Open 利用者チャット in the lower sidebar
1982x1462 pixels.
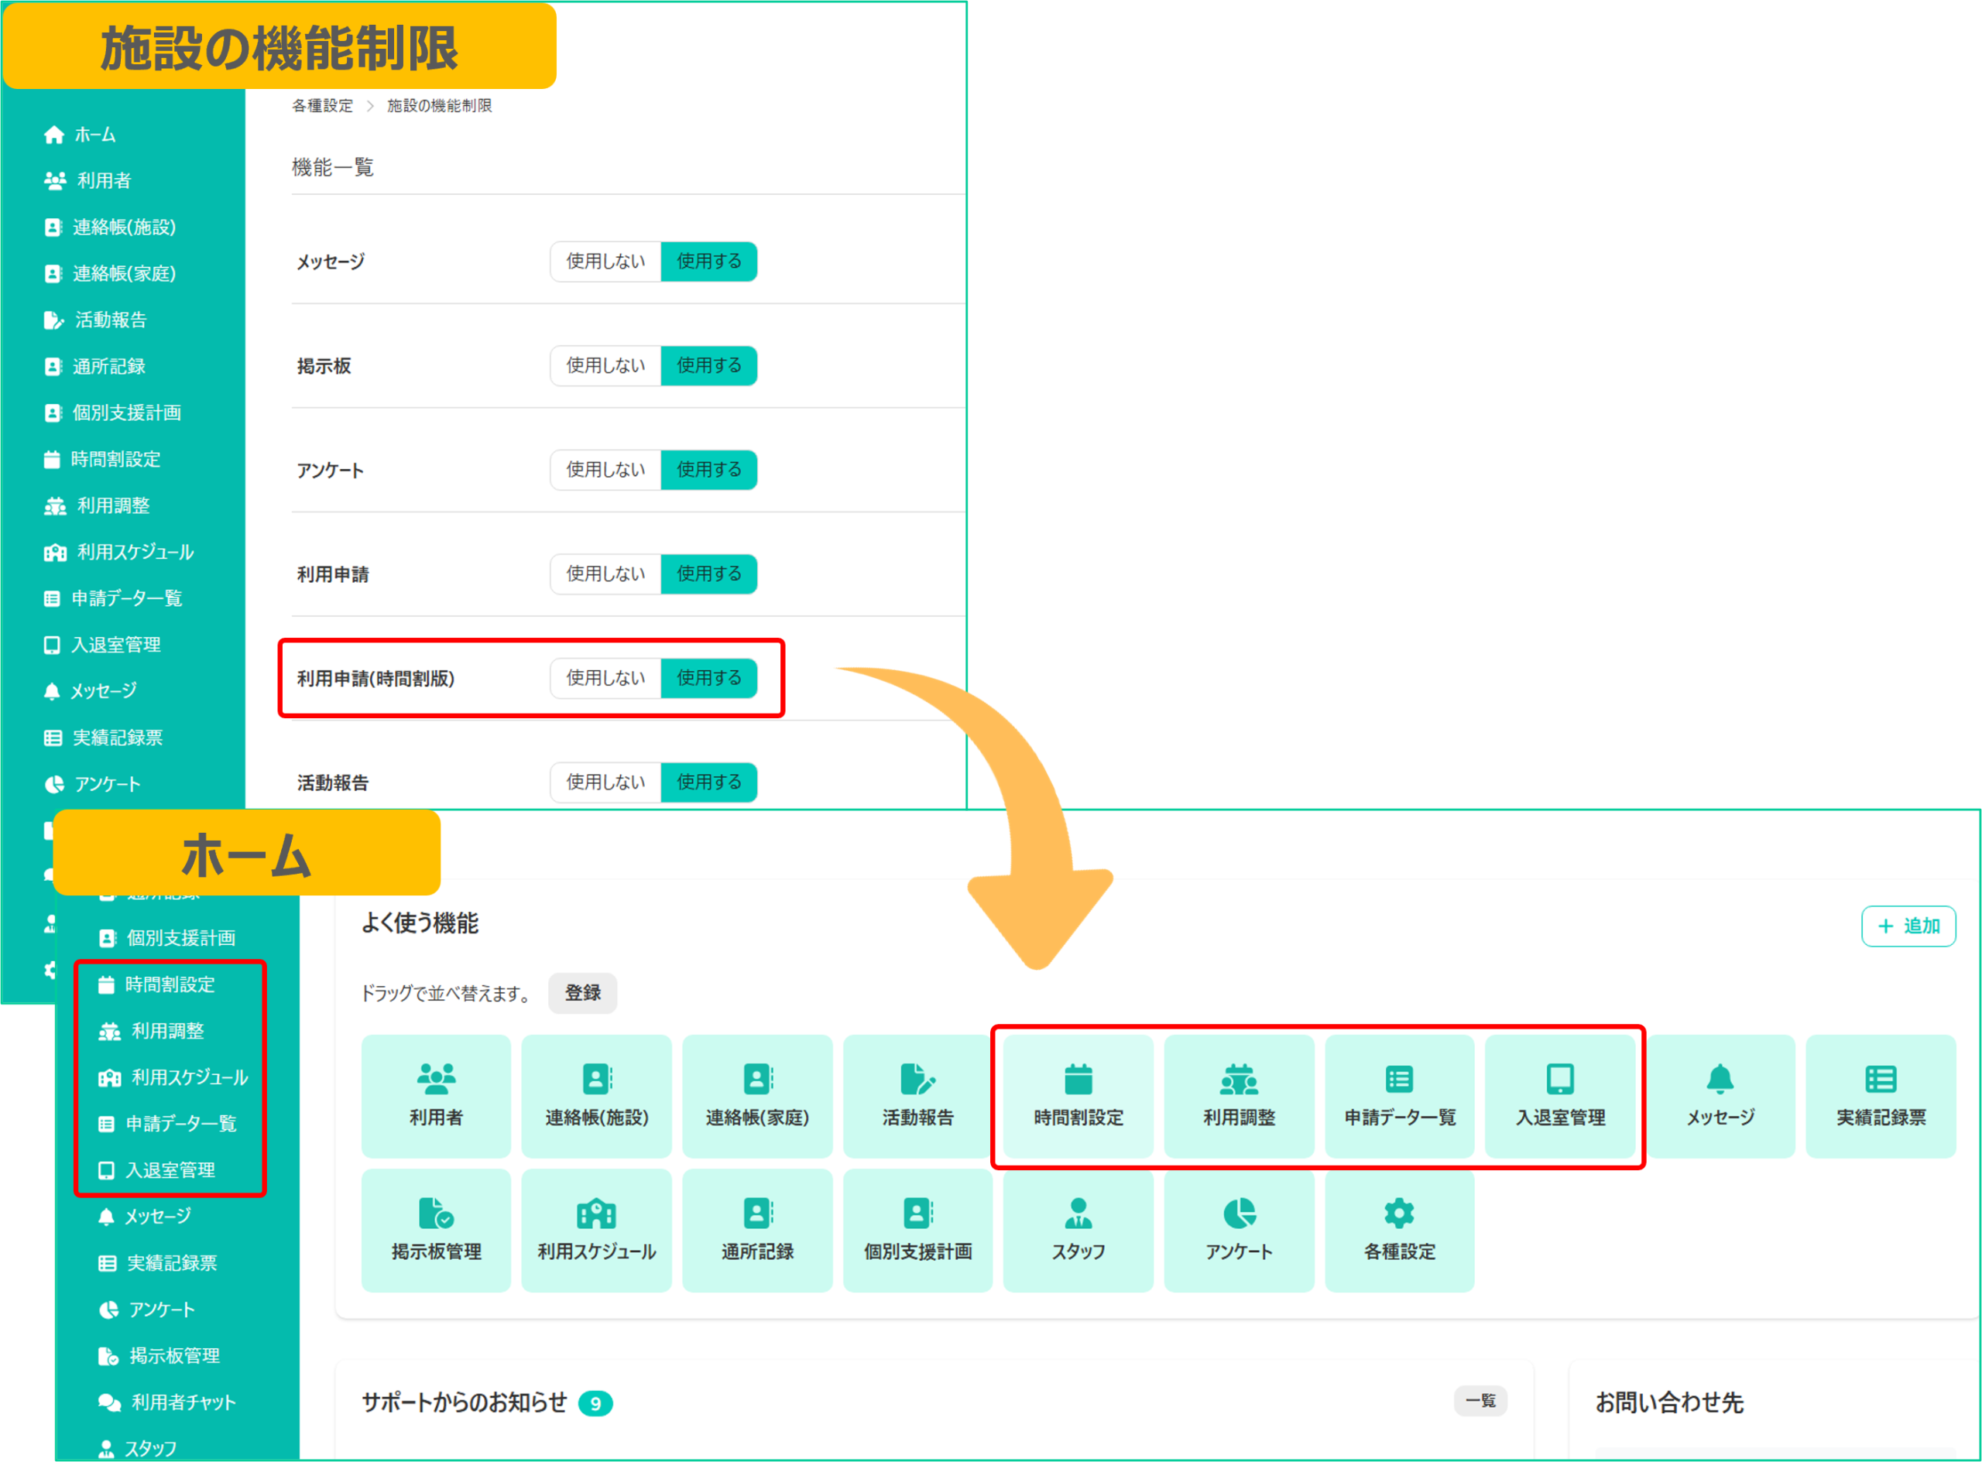click(x=183, y=1402)
